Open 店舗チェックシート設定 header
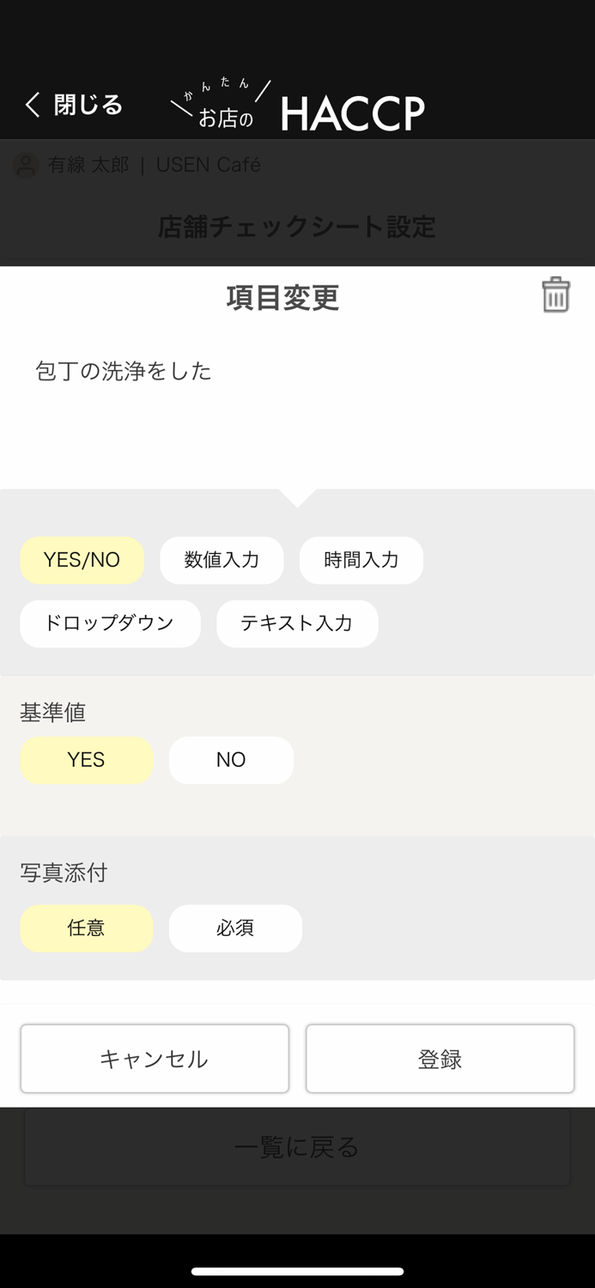Image resolution: width=595 pixels, height=1288 pixels. tap(296, 228)
